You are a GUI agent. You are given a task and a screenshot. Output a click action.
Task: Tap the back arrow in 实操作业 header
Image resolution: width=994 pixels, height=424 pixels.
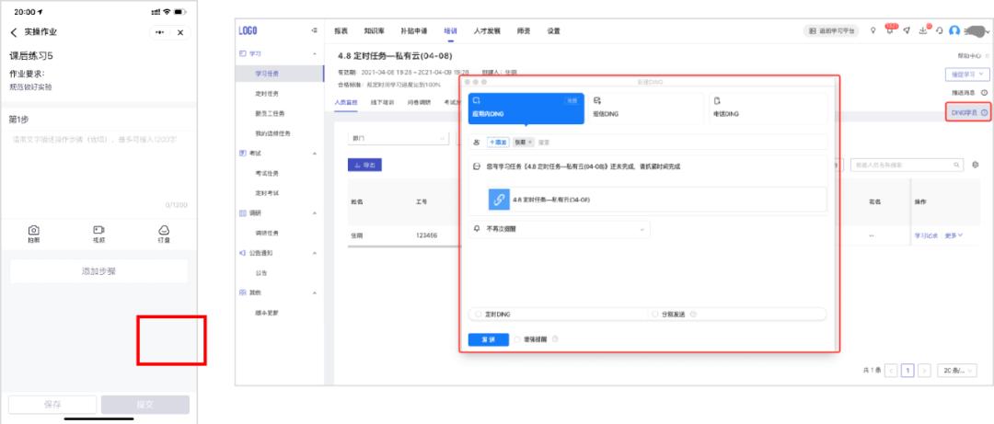pos(14,32)
